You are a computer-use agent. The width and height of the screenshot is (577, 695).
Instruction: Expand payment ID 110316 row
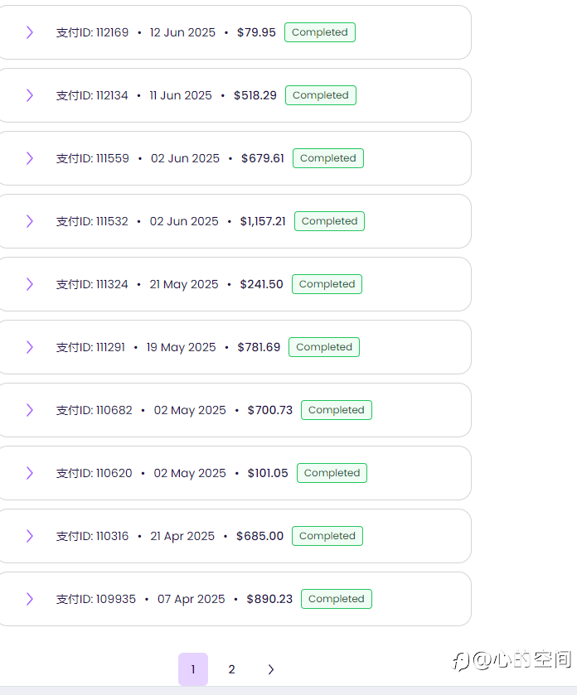[x=30, y=536]
